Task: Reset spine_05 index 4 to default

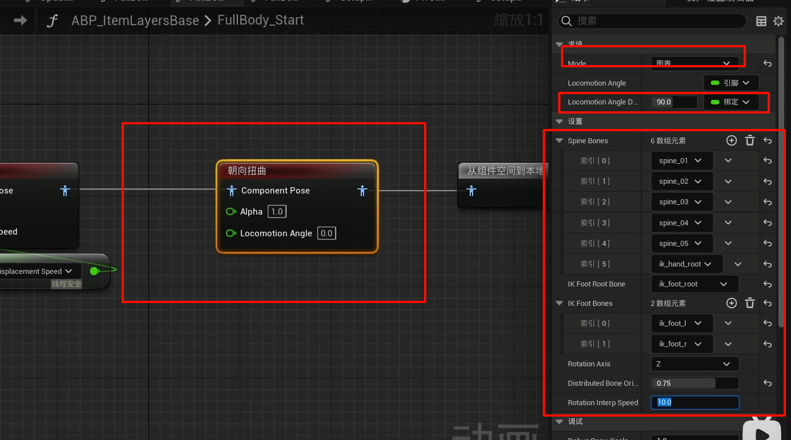Action: [768, 244]
